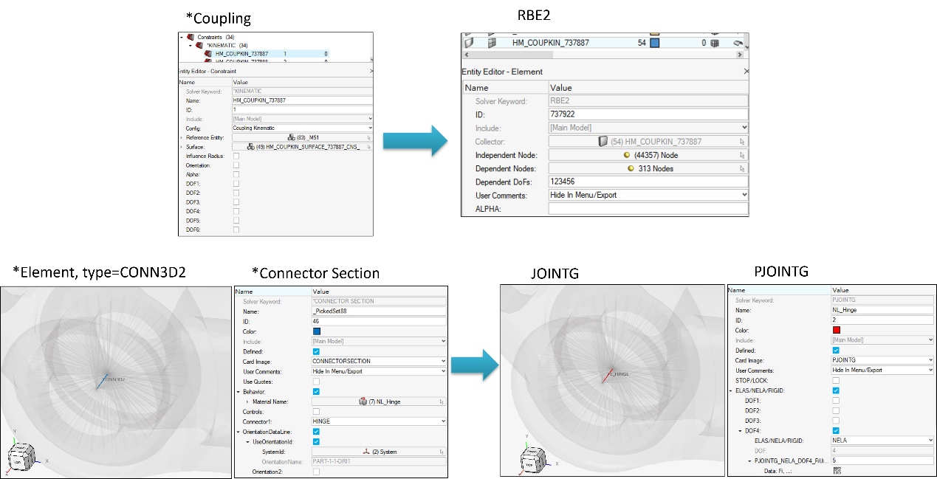Image resolution: width=937 pixels, height=479 pixels.
Task: Close the Entity Editor - Element panel
Action: (746, 72)
